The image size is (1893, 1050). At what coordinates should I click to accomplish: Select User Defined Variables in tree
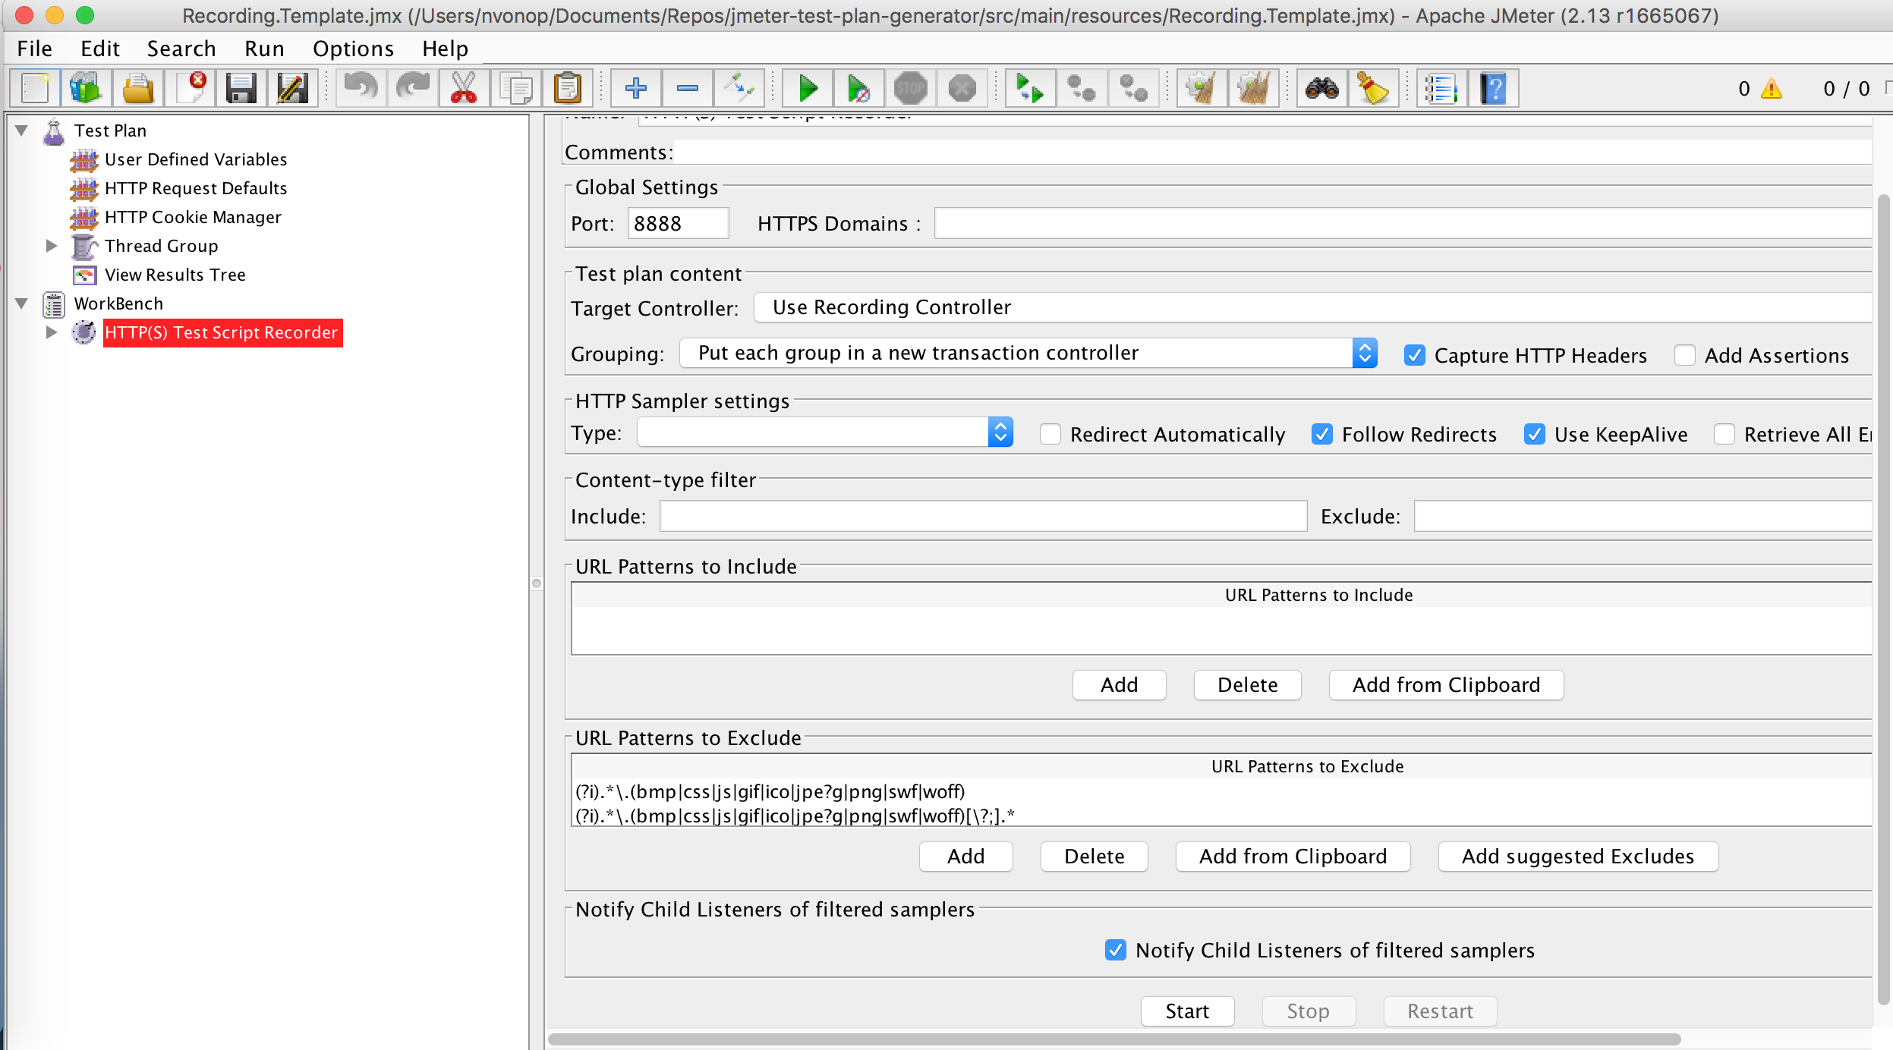click(196, 159)
